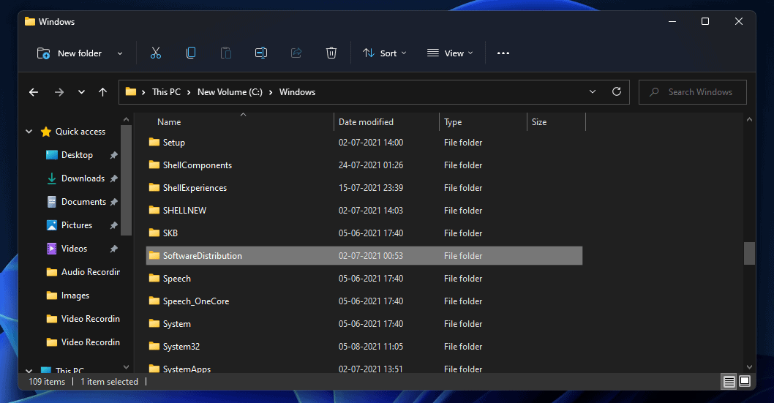Collapse the Quick access tree section

[x=29, y=132]
